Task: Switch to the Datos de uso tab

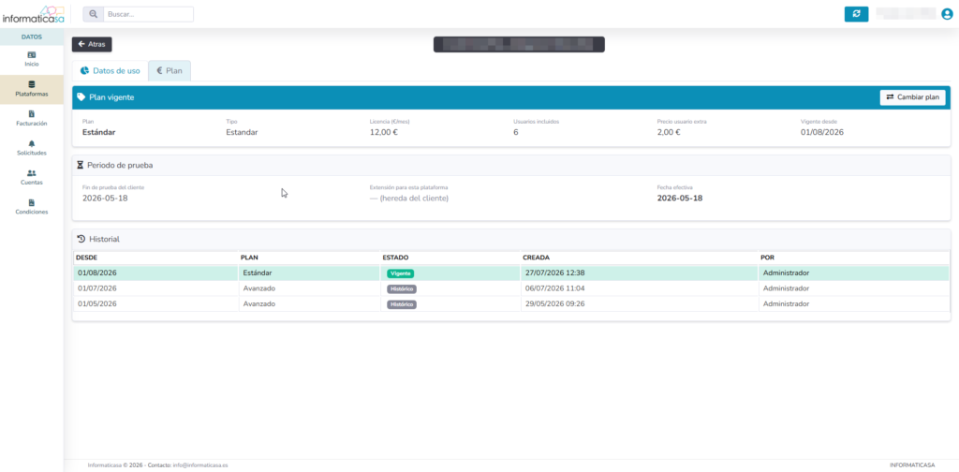Action: 111,71
